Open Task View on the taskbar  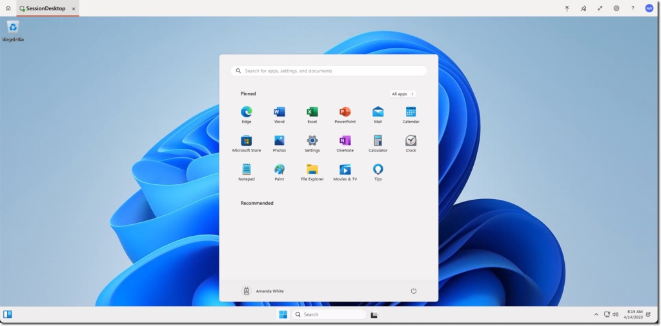374,314
